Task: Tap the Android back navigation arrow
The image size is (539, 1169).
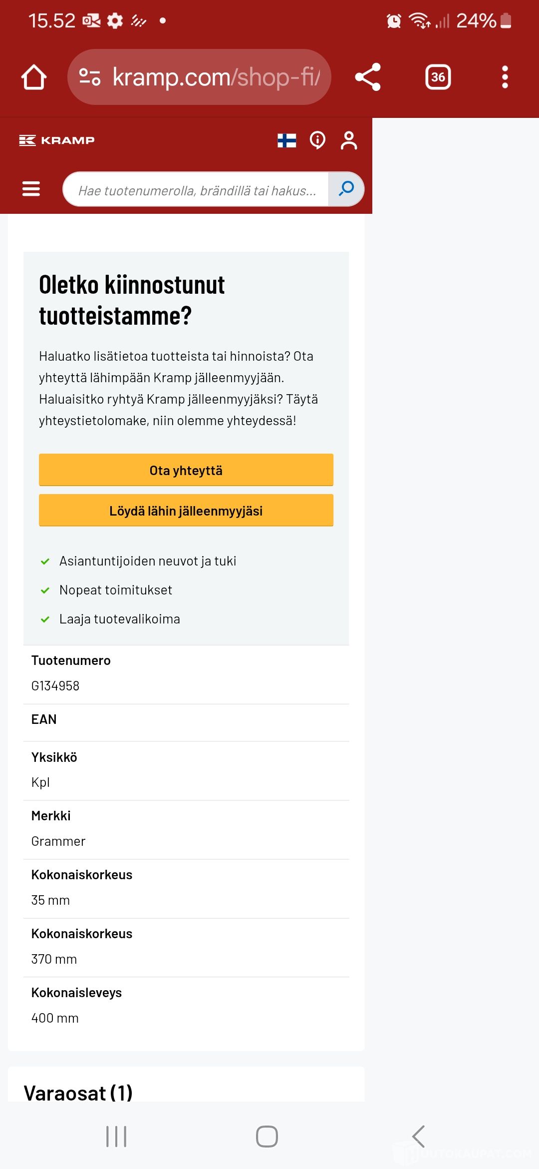Action: (x=418, y=1137)
